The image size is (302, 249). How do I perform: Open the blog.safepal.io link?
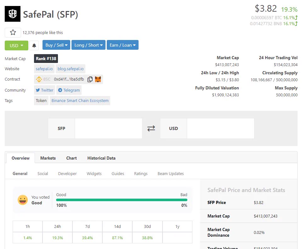[71, 69]
